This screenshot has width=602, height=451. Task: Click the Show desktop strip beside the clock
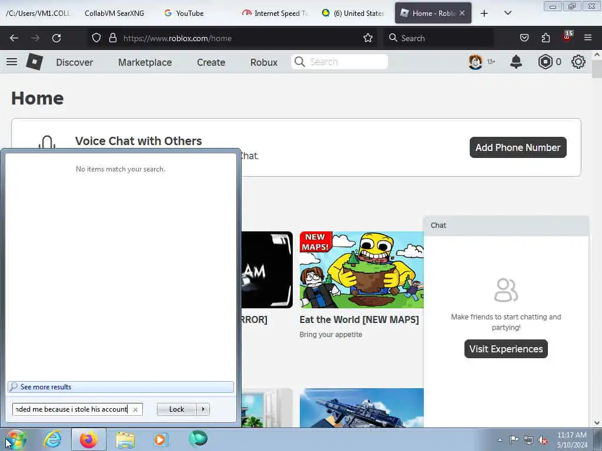pyautogui.click(x=598, y=439)
